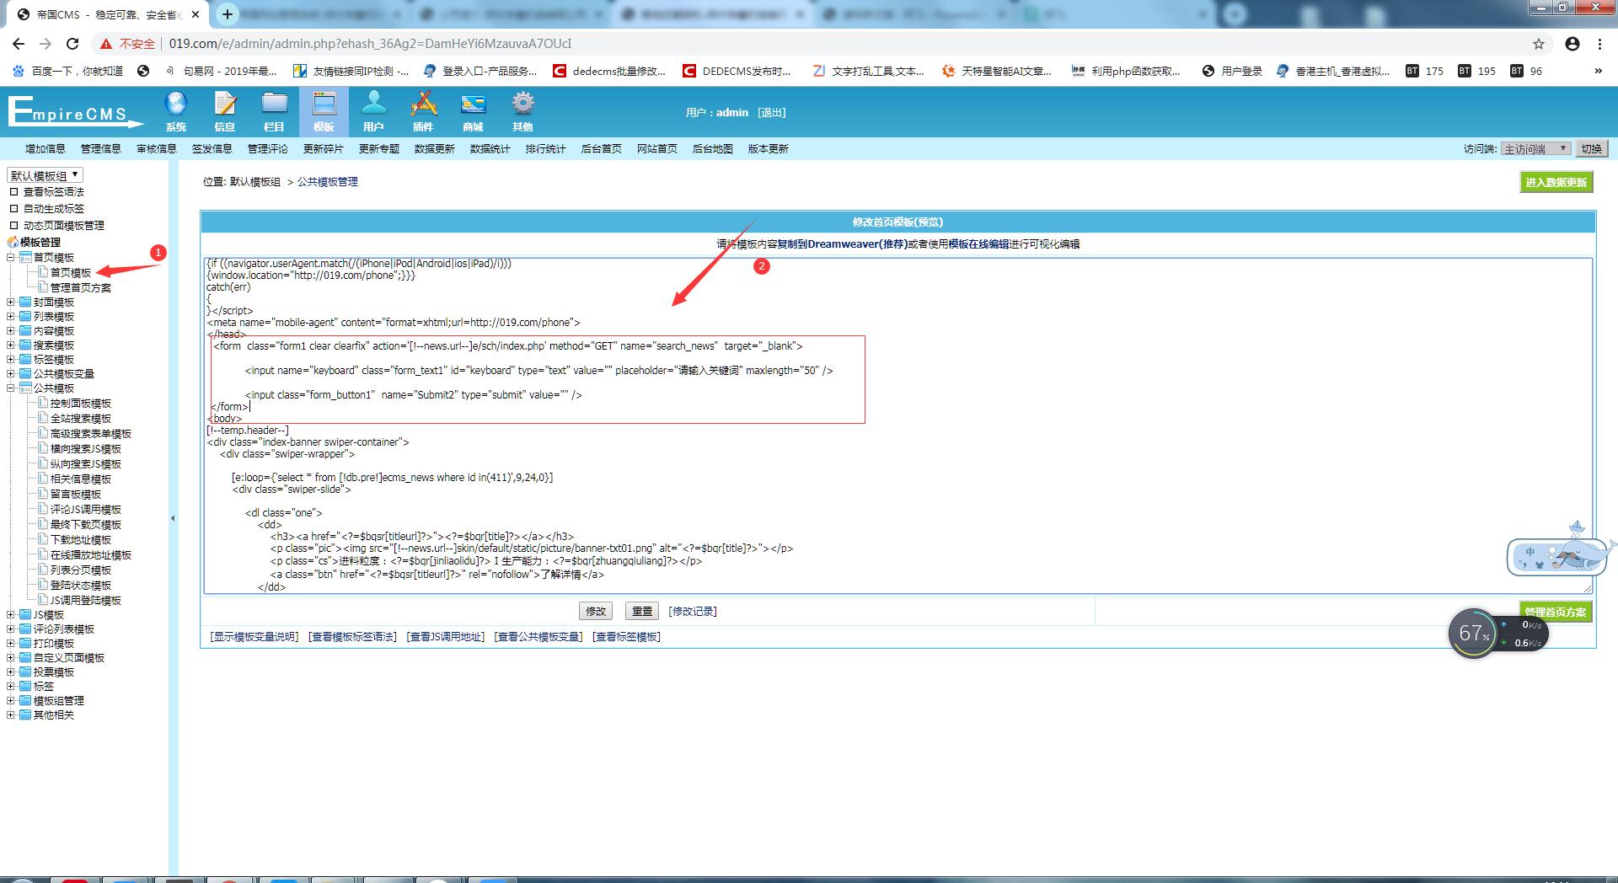Open the 栏目 (Column) menu icon
This screenshot has height=883, width=1618.
point(274,111)
